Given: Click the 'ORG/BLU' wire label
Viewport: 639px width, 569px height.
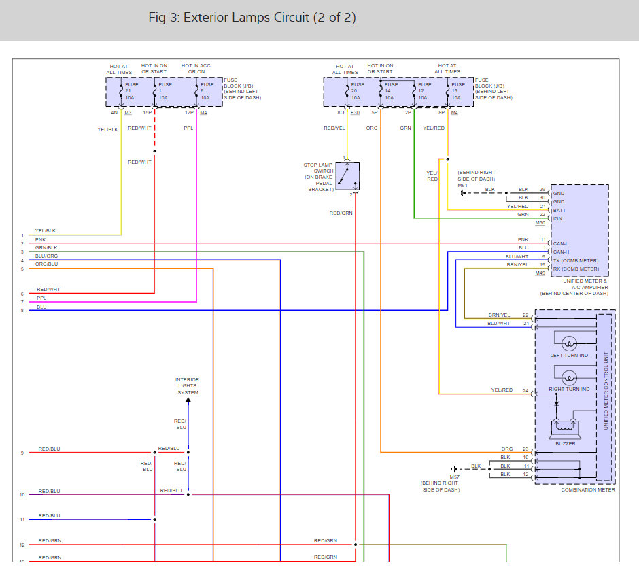Looking at the screenshot, I should click(x=46, y=264).
